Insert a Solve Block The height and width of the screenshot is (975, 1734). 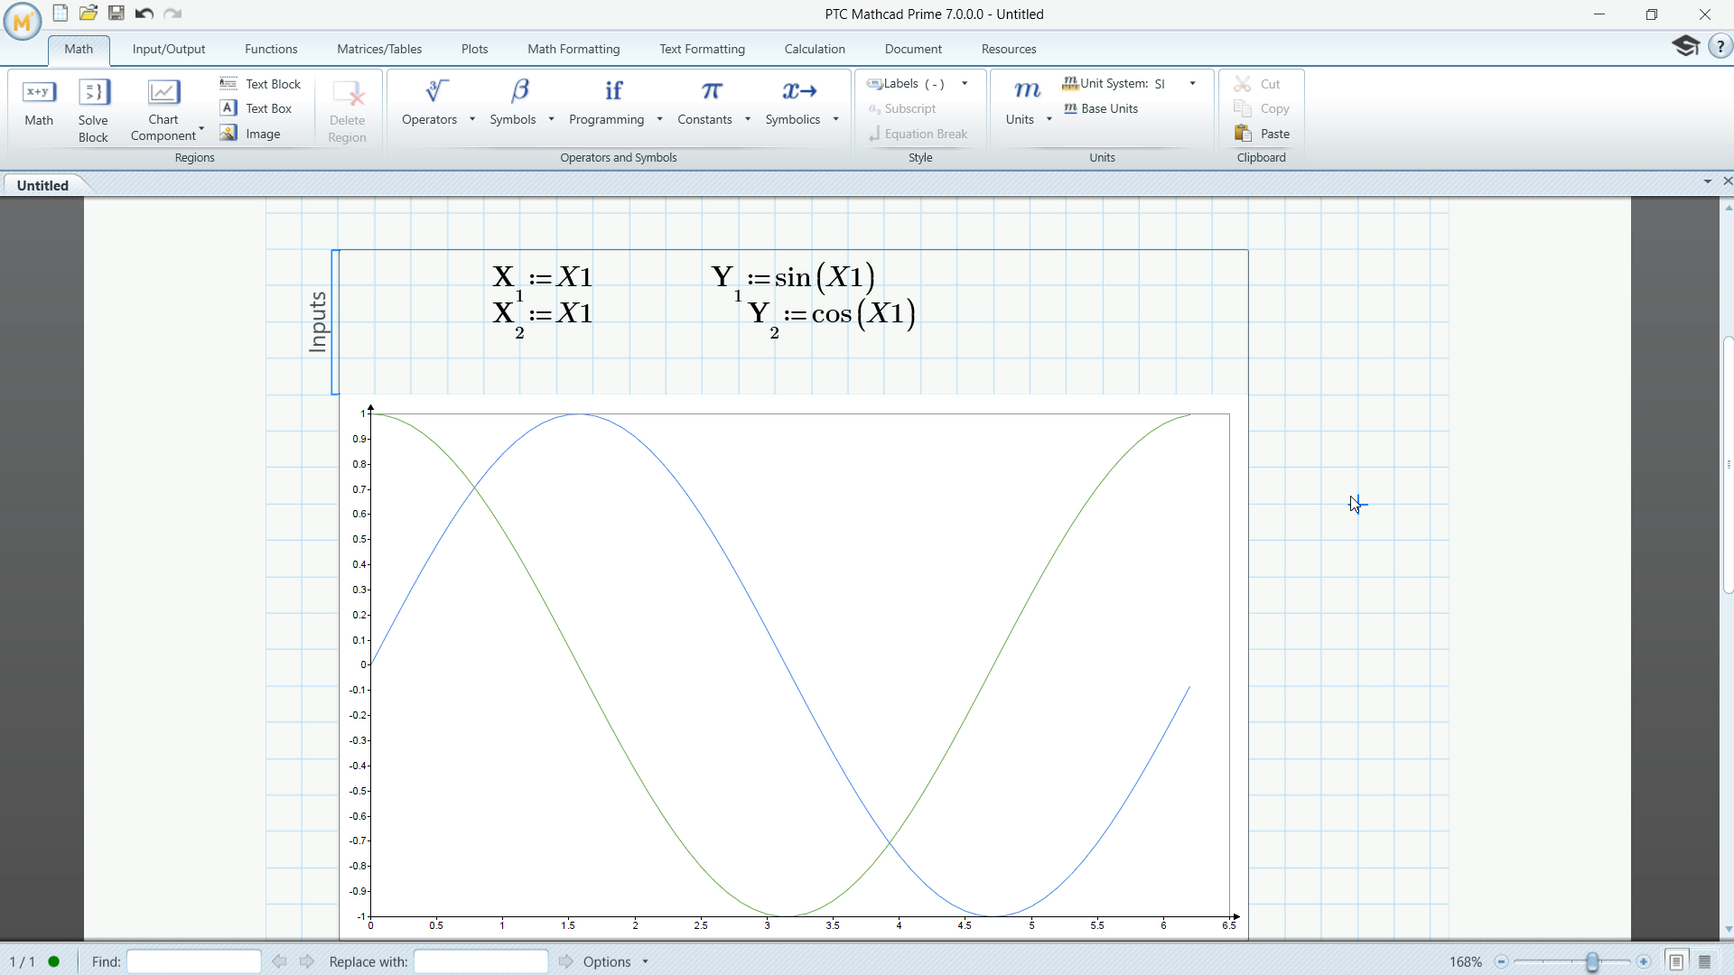coord(93,110)
